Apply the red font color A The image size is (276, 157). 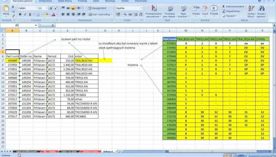point(54,14)
